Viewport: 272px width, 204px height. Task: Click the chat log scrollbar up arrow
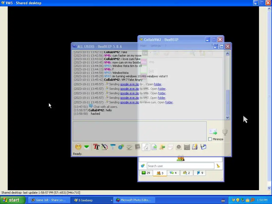click(227, 53)
